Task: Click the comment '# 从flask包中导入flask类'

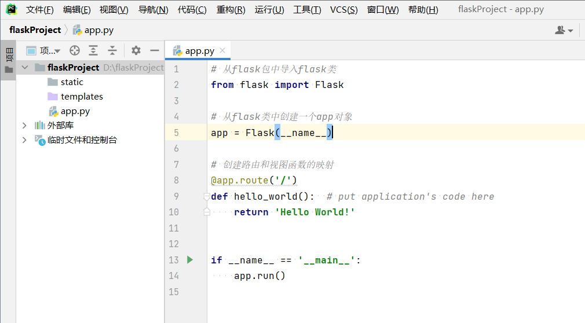Action: pyautogui.click(x=273, y=69)
